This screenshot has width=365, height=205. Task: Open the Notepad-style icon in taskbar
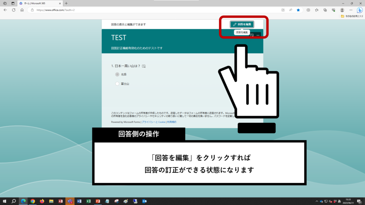tap(107, 201)
